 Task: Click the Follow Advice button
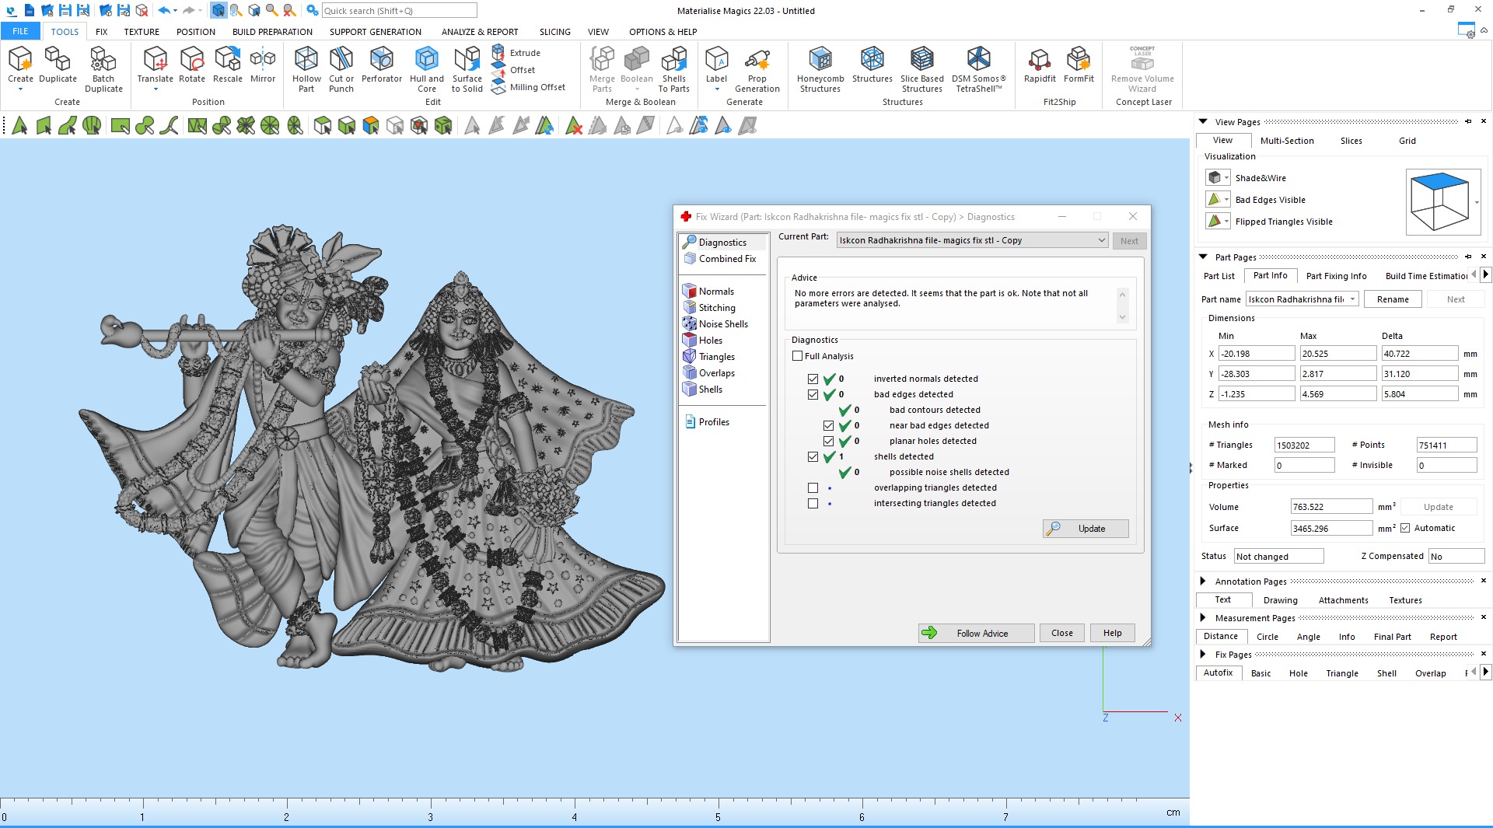point(976,633)
